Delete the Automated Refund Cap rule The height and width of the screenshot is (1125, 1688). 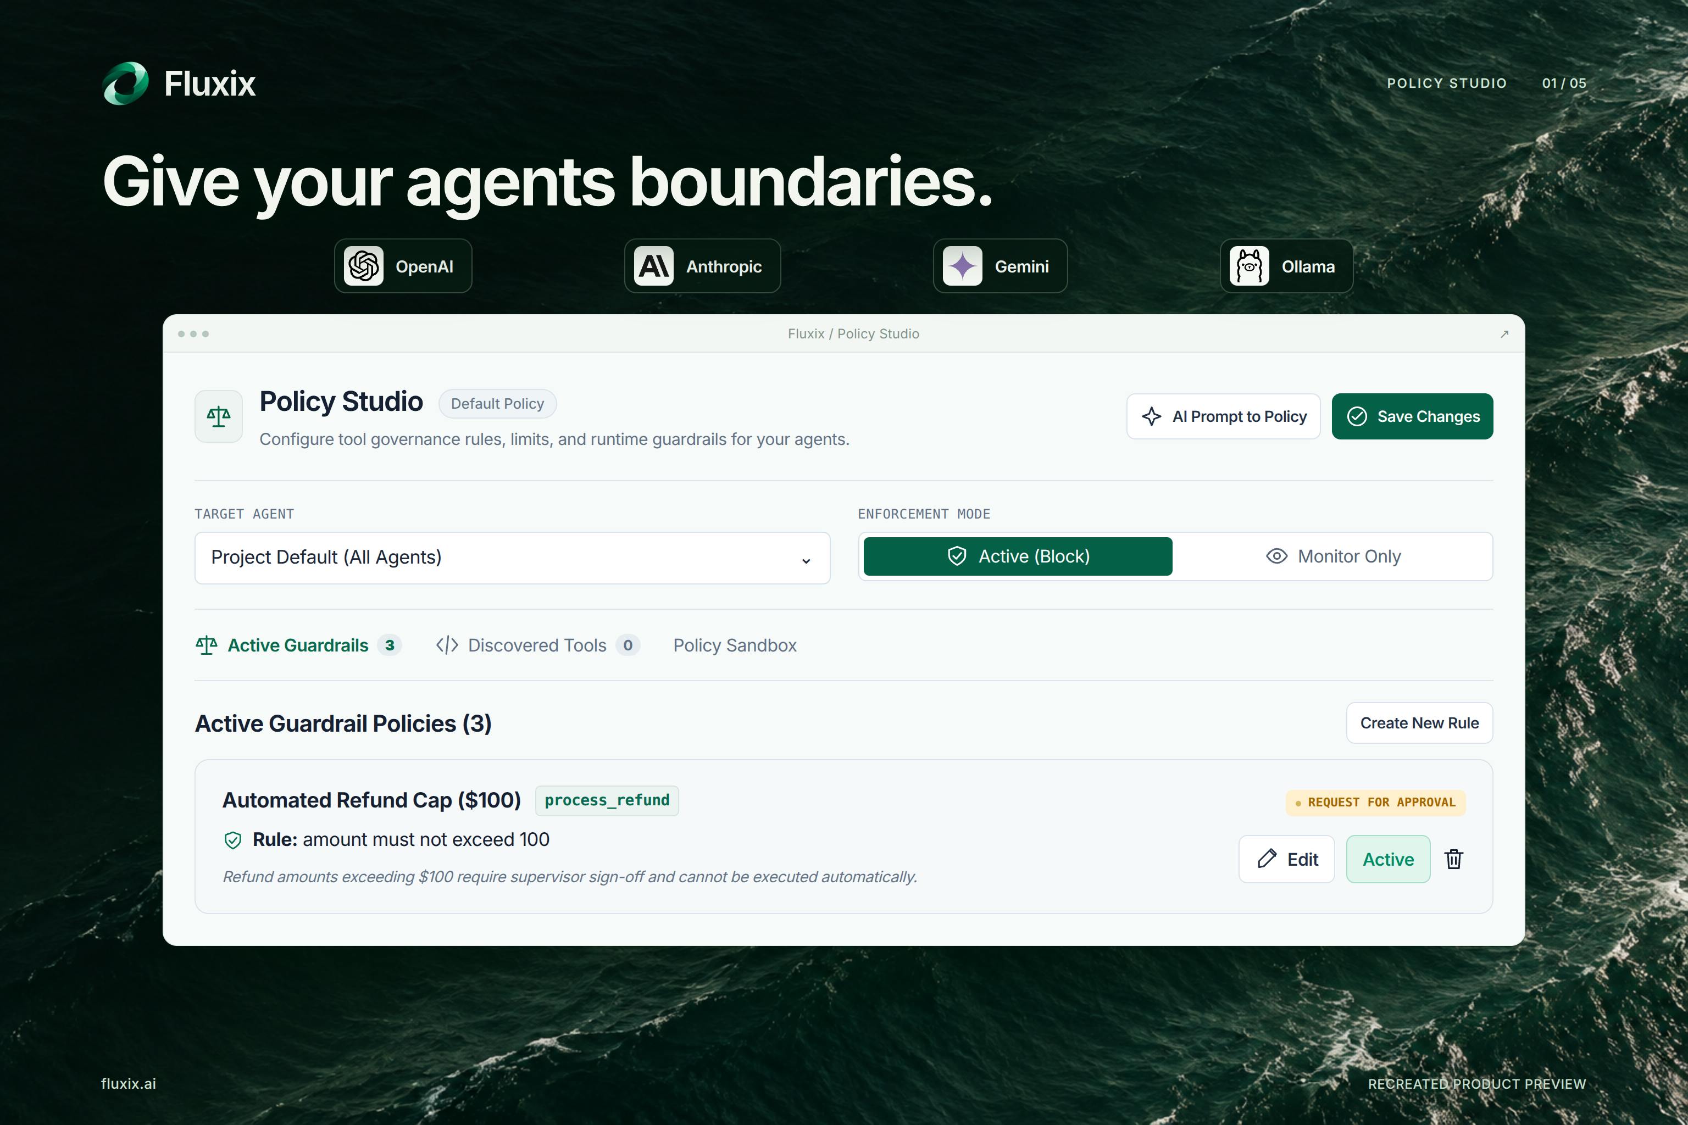coord(1454,859)
